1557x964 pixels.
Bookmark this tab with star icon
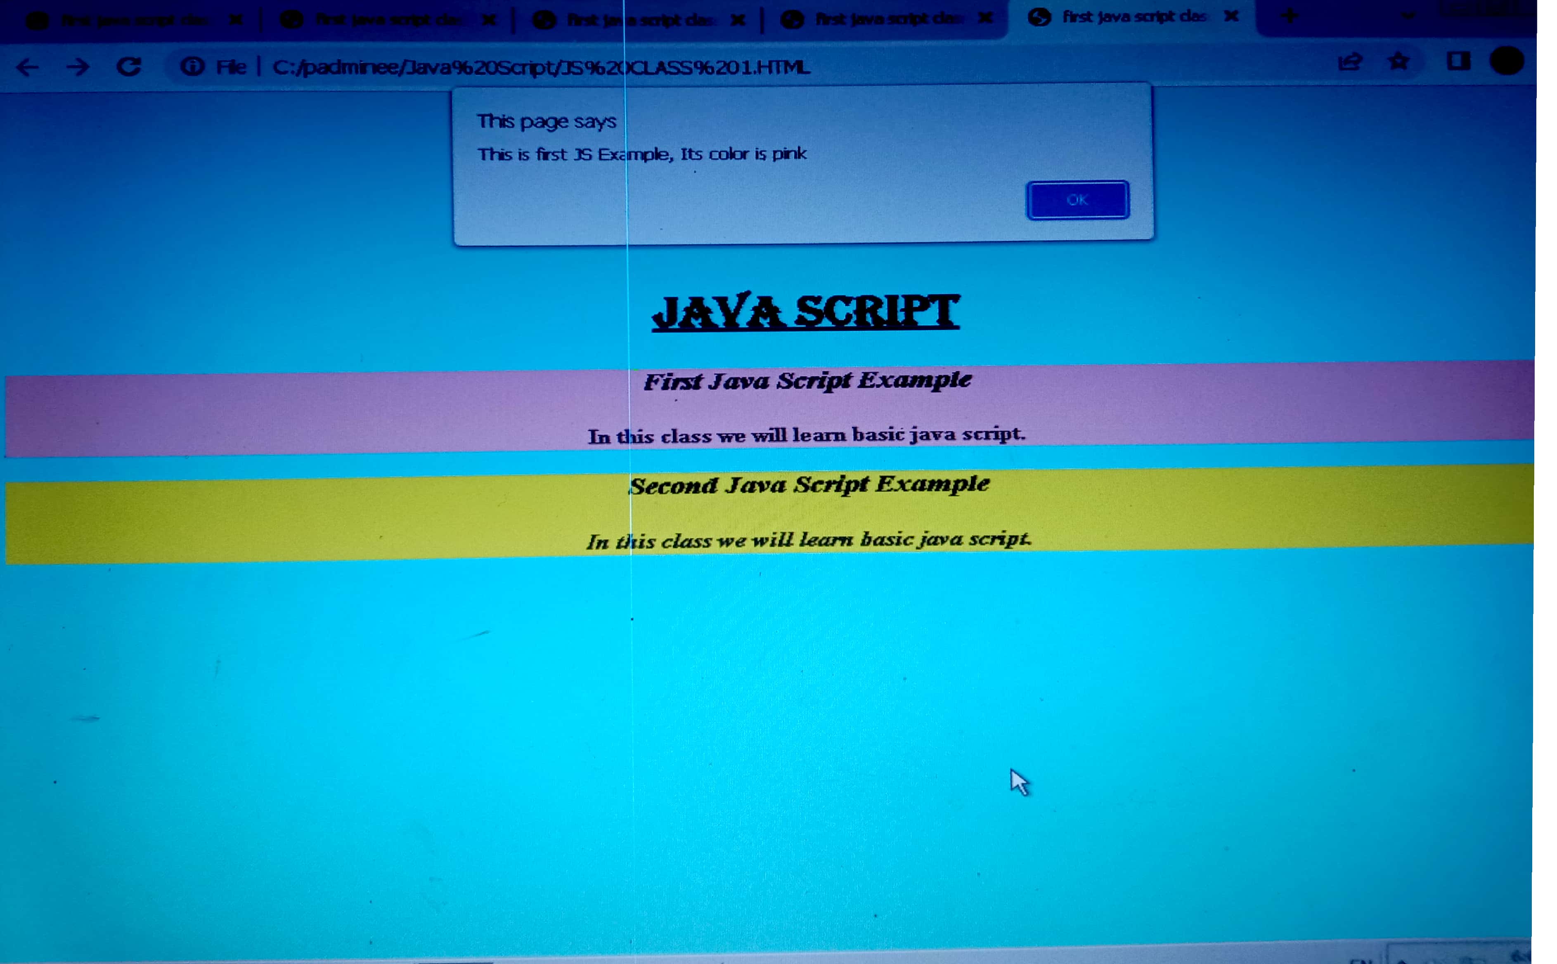point(1399,62)
